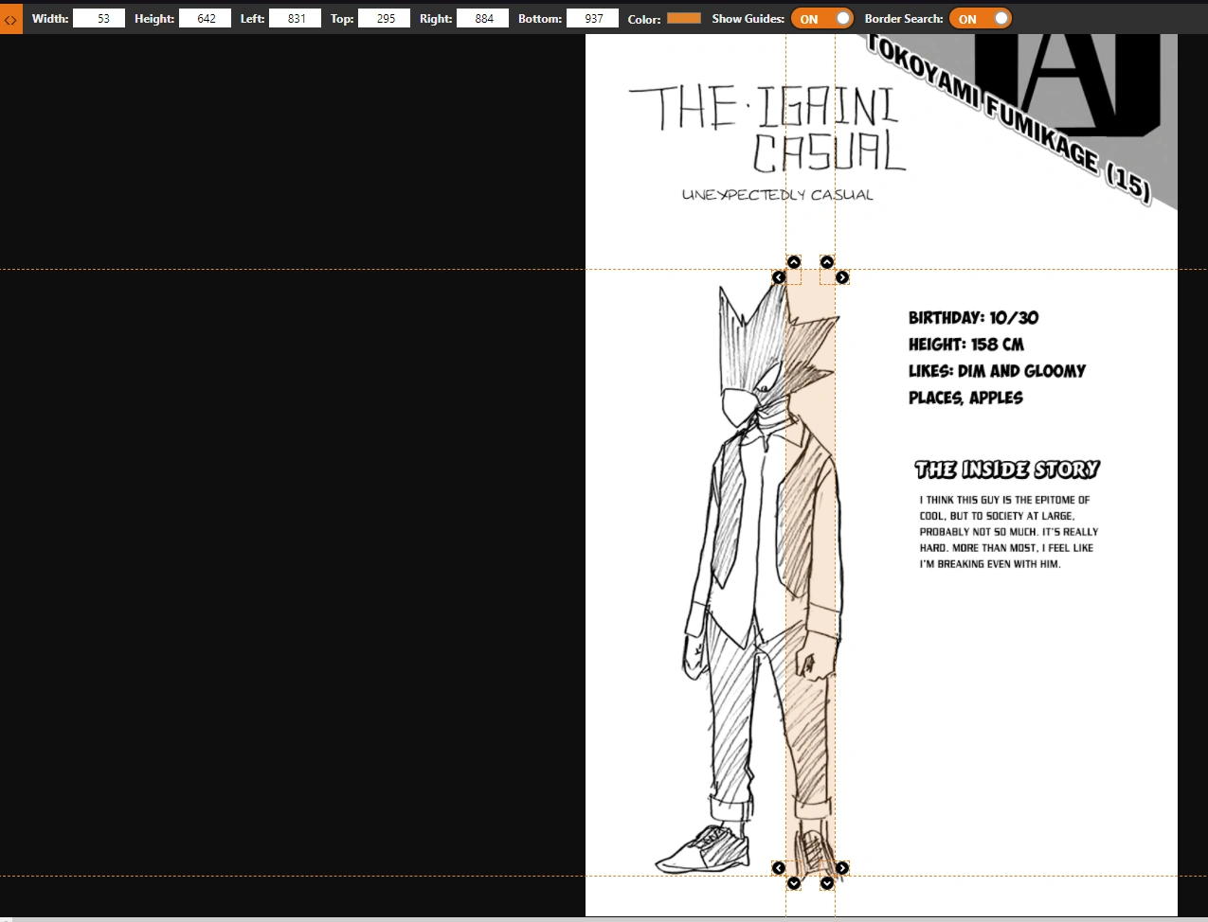Focus the Height input field

pos(205,18)
